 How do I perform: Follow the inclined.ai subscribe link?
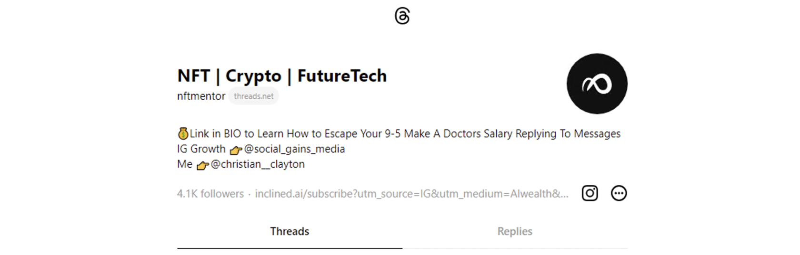(411, 194)
